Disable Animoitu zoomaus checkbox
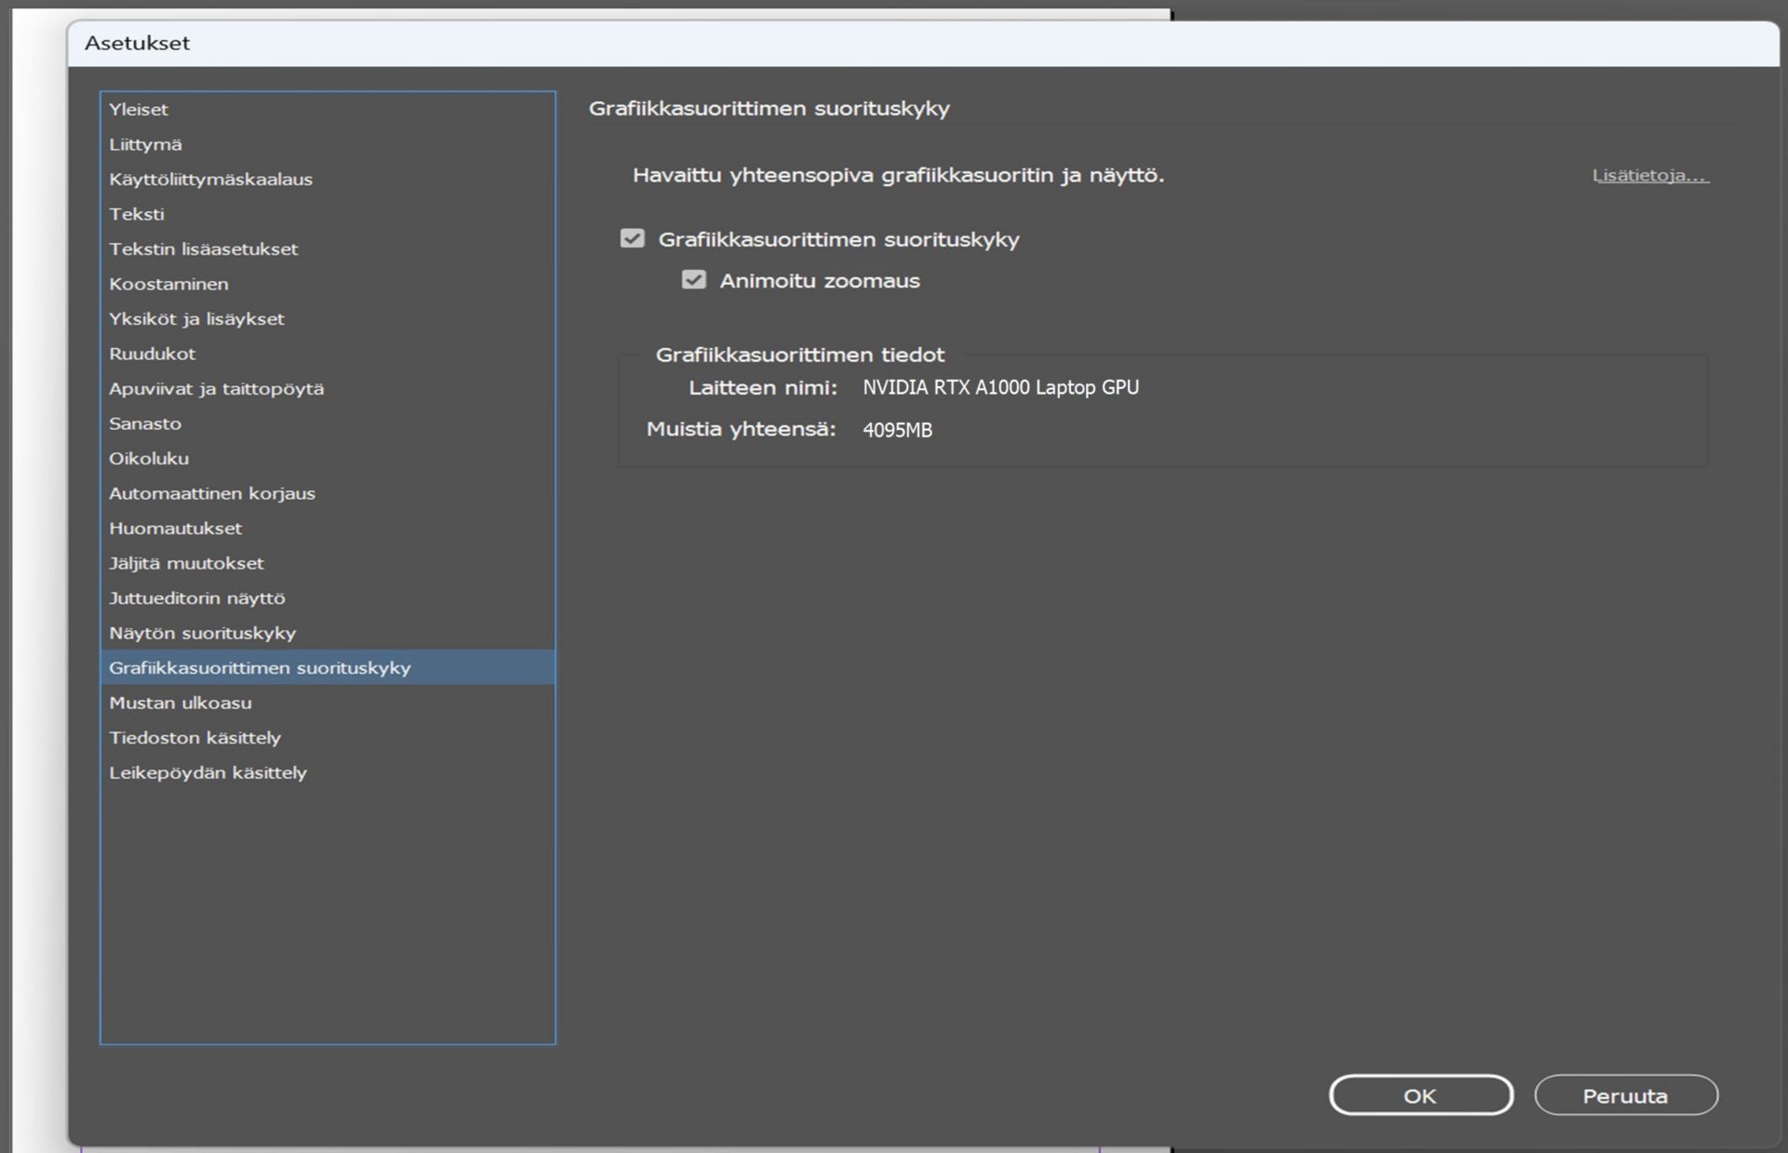The width and height of the screenshot is (1788, 1153). pyautogui.click(x=694, y=280)
